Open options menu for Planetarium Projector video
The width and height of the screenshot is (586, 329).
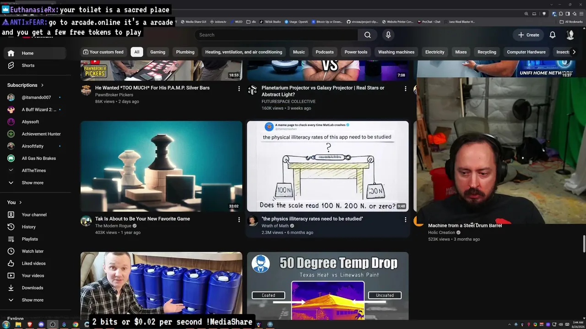coord(405,89)
